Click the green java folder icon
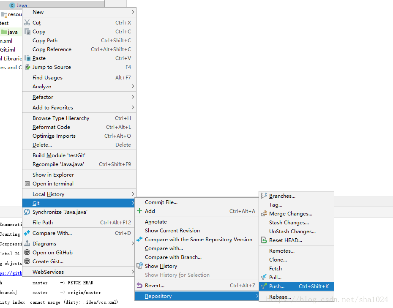The image size is (393, 308). (3, 32)
